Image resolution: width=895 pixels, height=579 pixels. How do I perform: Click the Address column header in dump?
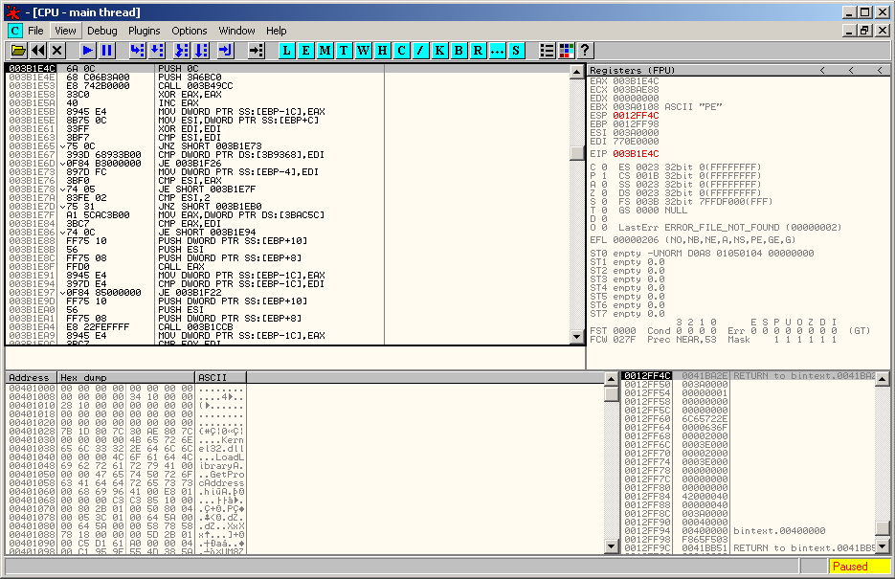click(x=30, y=377)
